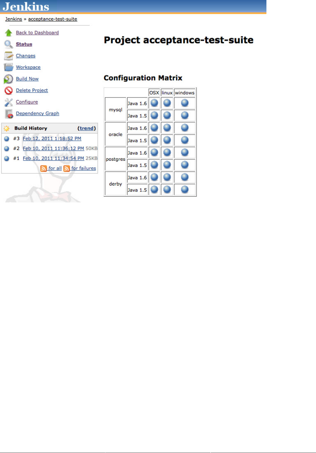Open derby Java 1.5 OSX build ball
Screen dimensions: 316x453
pos(154,190)
